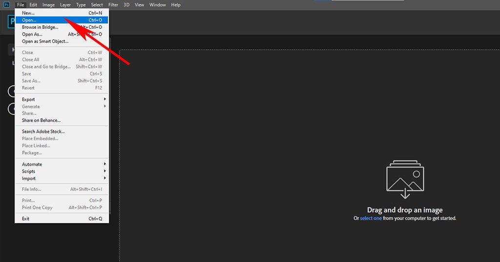
Task: Click the File Info... menu entry
Action: point(62,189)
